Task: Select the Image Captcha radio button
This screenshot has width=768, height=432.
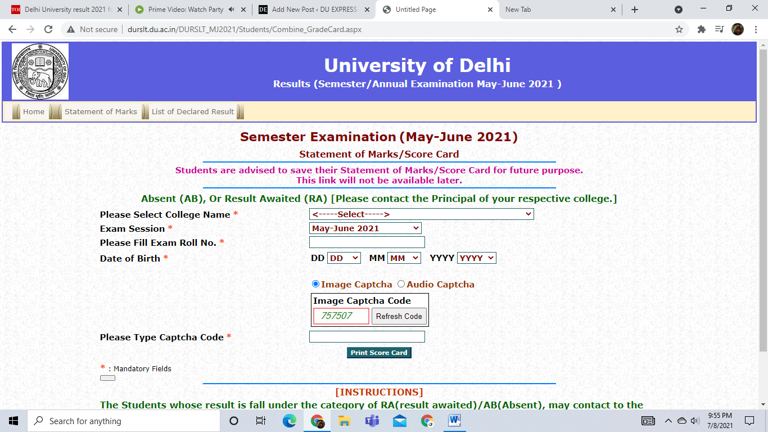Action: (x=317, y=284)
